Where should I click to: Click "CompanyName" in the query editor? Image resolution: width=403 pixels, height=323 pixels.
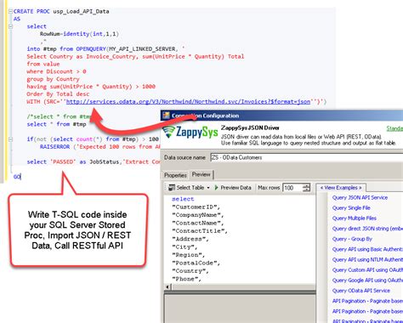[x=198, y=215]
